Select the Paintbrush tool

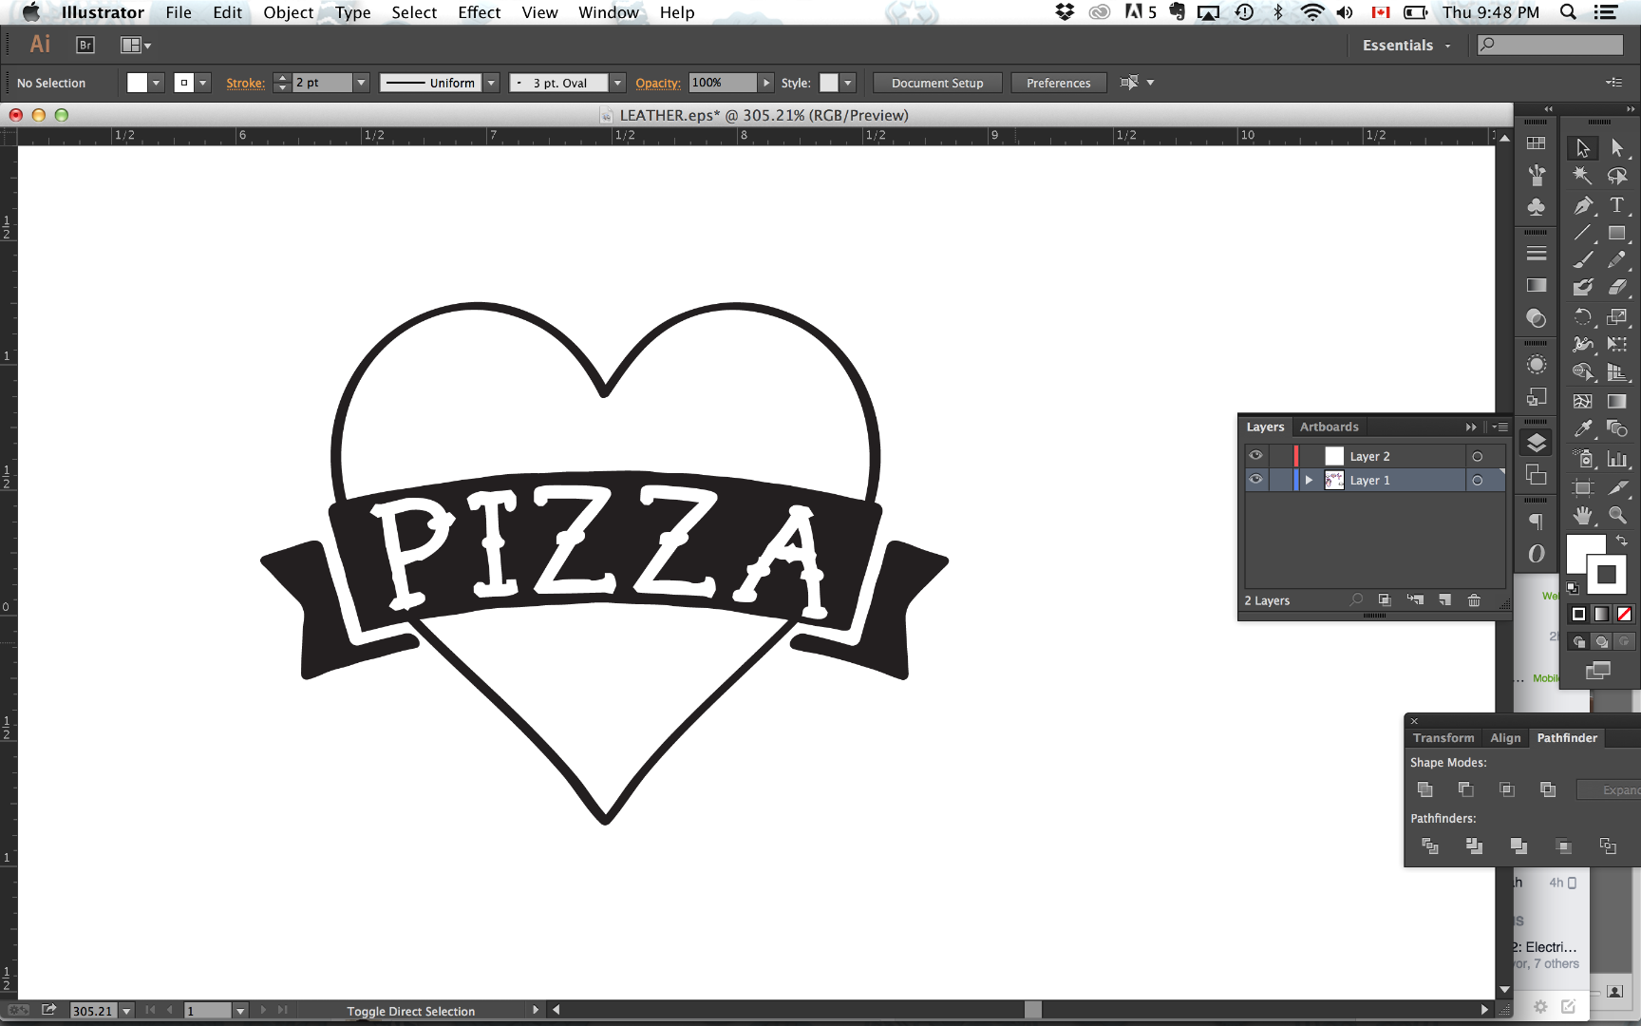click(1582, 259)
